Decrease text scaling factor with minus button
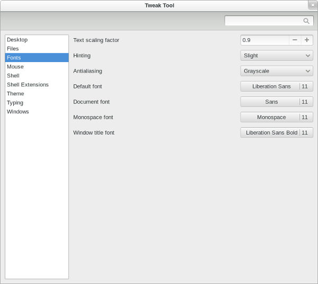The width and height of the screenshot is (318, 284). 295,40
